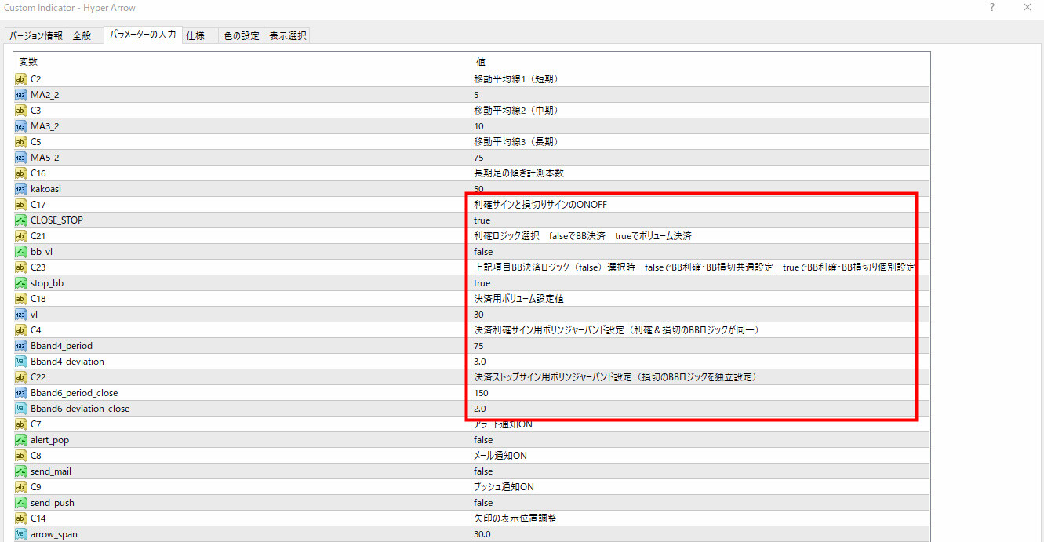Click the string icon beside C23

[x=21, y=267]
